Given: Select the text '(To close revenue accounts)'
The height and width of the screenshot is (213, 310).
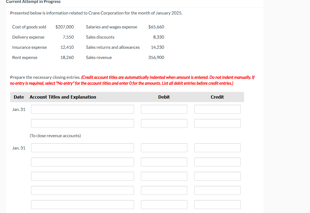Looking at the screenshot, I should [x=55, y=136].
